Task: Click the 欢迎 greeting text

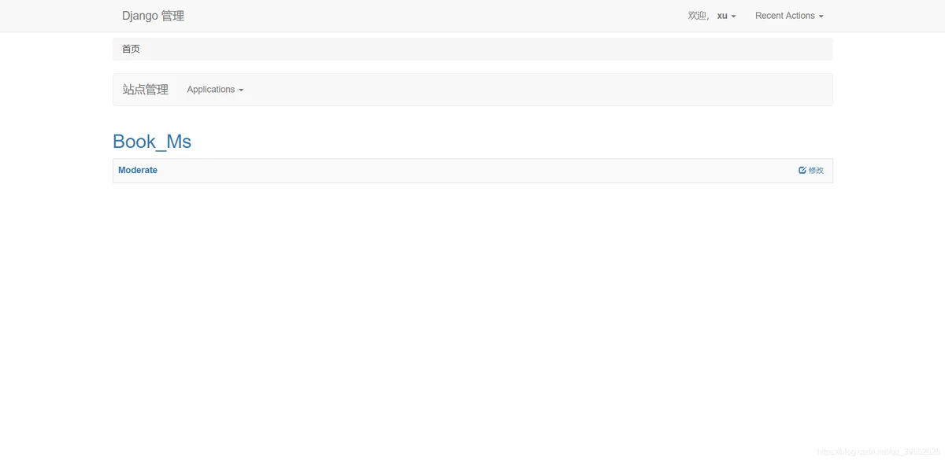Action: [x=698, y=16]
